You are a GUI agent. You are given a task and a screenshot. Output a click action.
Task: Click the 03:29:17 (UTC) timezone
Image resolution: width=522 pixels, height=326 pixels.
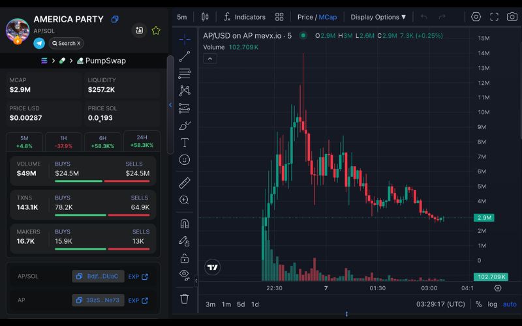[x=440, y=304]
